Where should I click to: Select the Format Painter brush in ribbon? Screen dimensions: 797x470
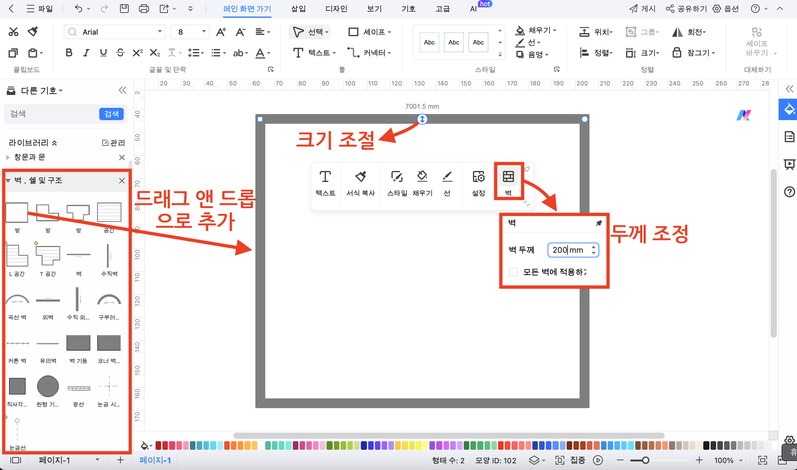33,32
